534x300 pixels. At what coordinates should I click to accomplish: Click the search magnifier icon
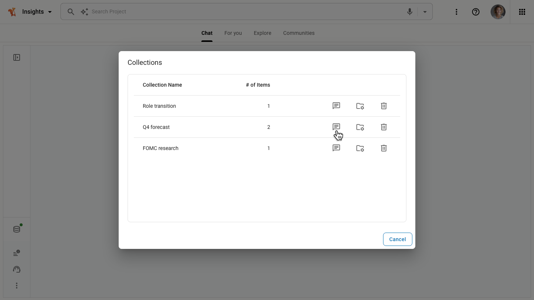click(70, 12)
